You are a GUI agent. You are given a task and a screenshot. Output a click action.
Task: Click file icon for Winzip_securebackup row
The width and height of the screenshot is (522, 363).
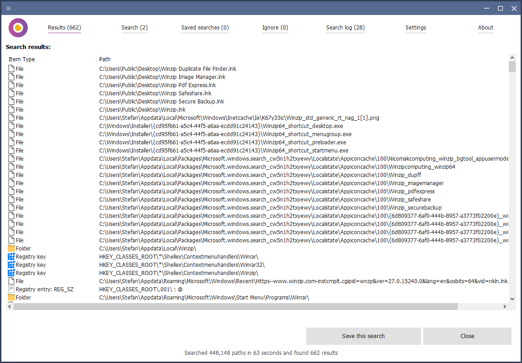click(11, 208)
